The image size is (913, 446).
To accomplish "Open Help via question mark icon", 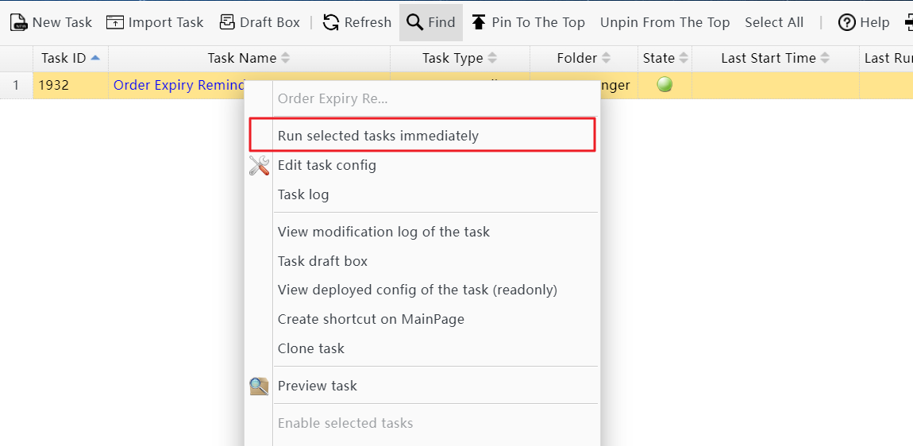I will pyautogui.click(x=847, y=22).
